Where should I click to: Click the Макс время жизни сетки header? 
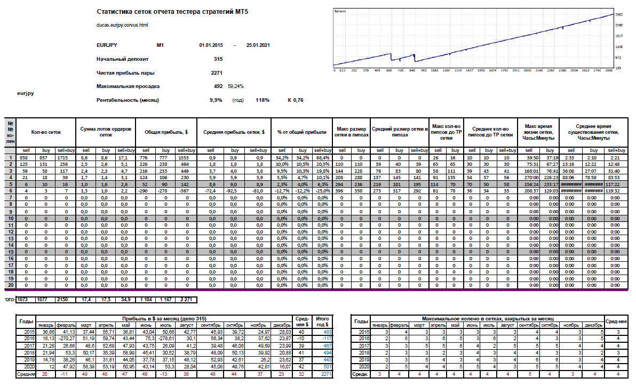pyautogui.click(x=538, y=132)
